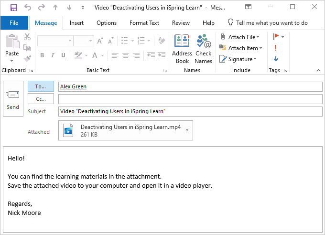Image resolution: width=325 pixels, height=235 pixels.
Task: Toggle bold formatting
Action: point(42,55)
